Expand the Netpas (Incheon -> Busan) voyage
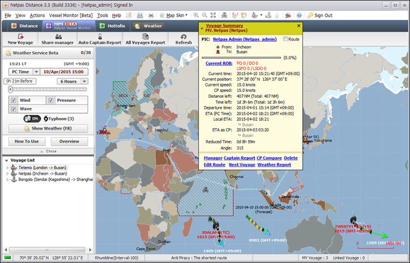This screenshot has width=410, height=263. point(7,174)
